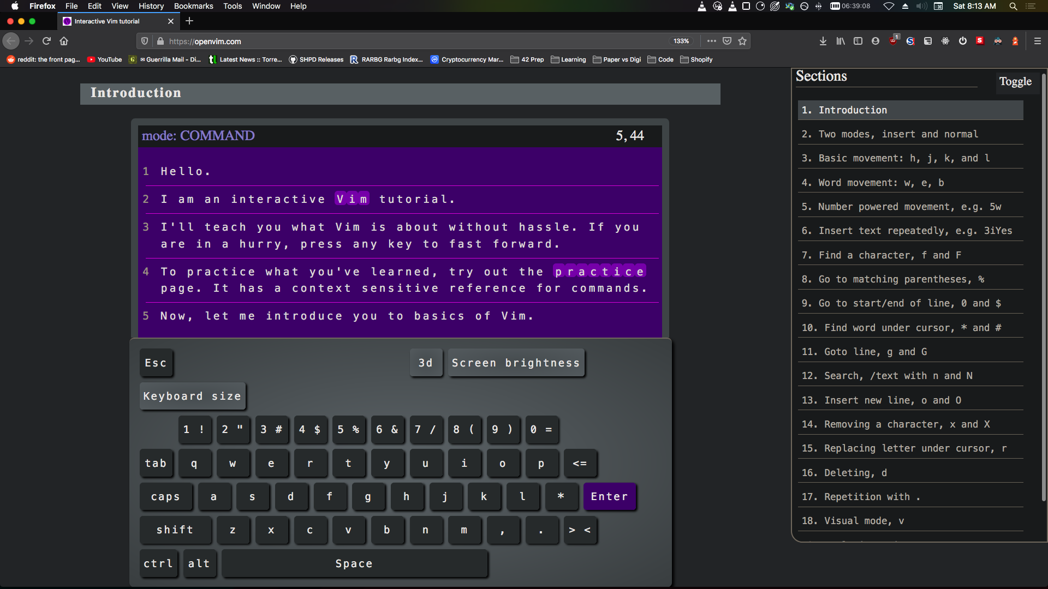Screen dimensions: 1048x589
Task: Open section 16. Deleting, d
Action: (910, 473)
